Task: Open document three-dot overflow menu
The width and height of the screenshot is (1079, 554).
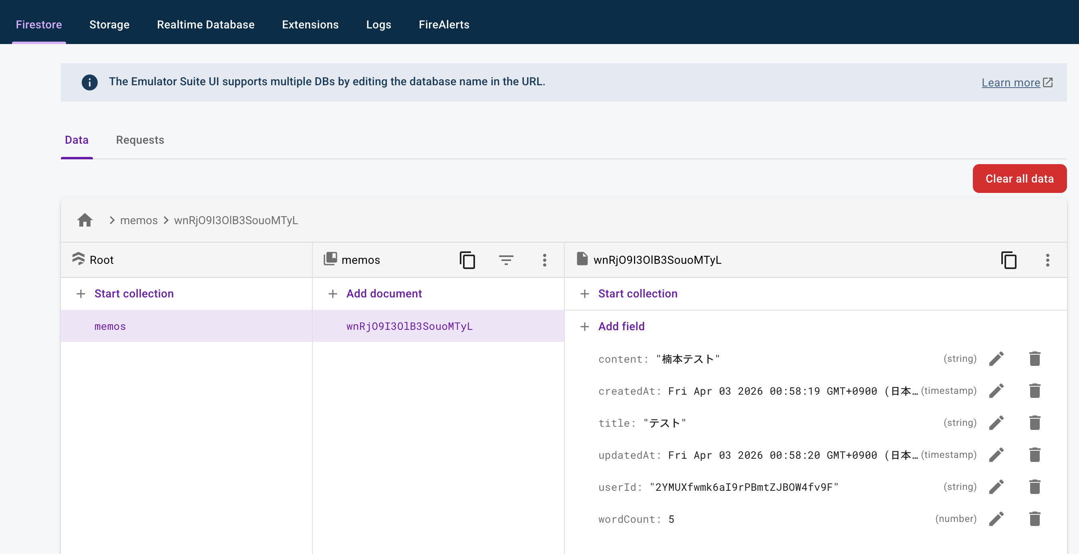Action: click(x=1047, y=260)
